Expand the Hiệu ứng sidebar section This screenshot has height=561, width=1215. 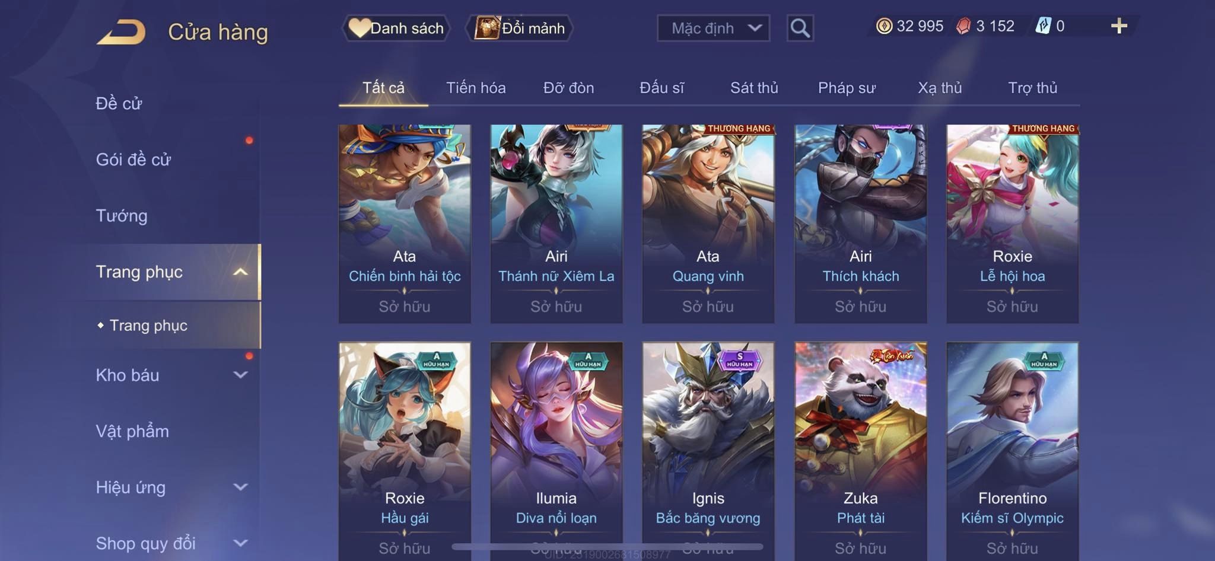[x=240, y=487]
